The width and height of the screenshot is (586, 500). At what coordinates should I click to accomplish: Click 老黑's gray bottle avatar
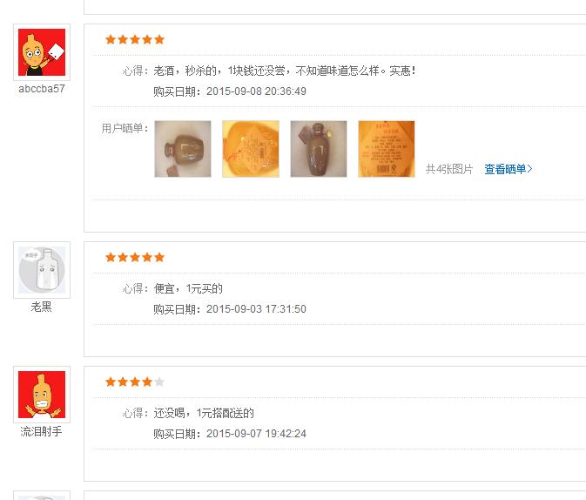pyautogui.click(x=42, y=270)
